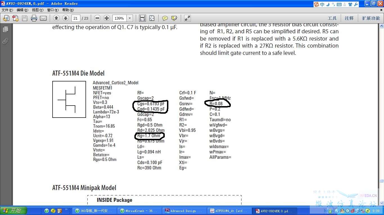Zoom out with the minus button
Screen dimensions: 384x215
click(x=97, y=18)
